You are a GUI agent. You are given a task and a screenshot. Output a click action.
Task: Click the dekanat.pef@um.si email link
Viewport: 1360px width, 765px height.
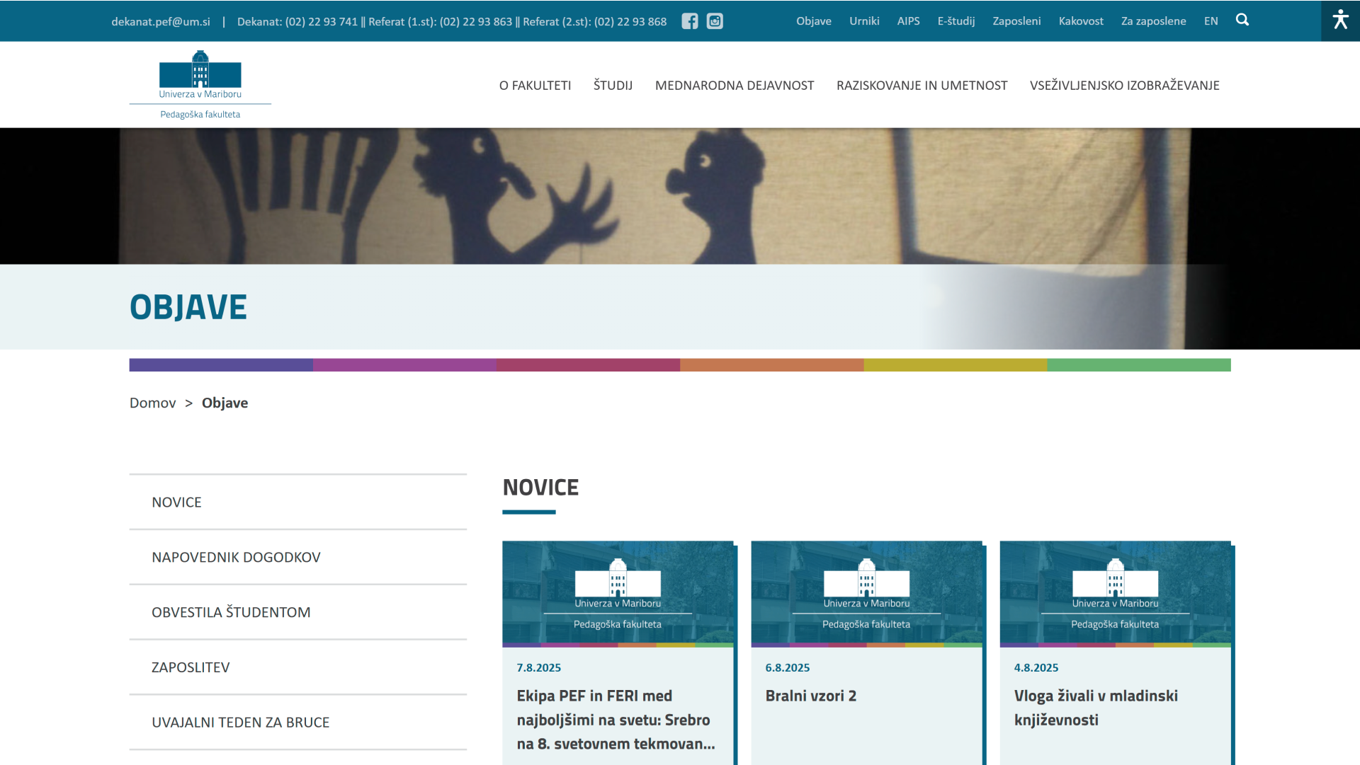[161, 21]
